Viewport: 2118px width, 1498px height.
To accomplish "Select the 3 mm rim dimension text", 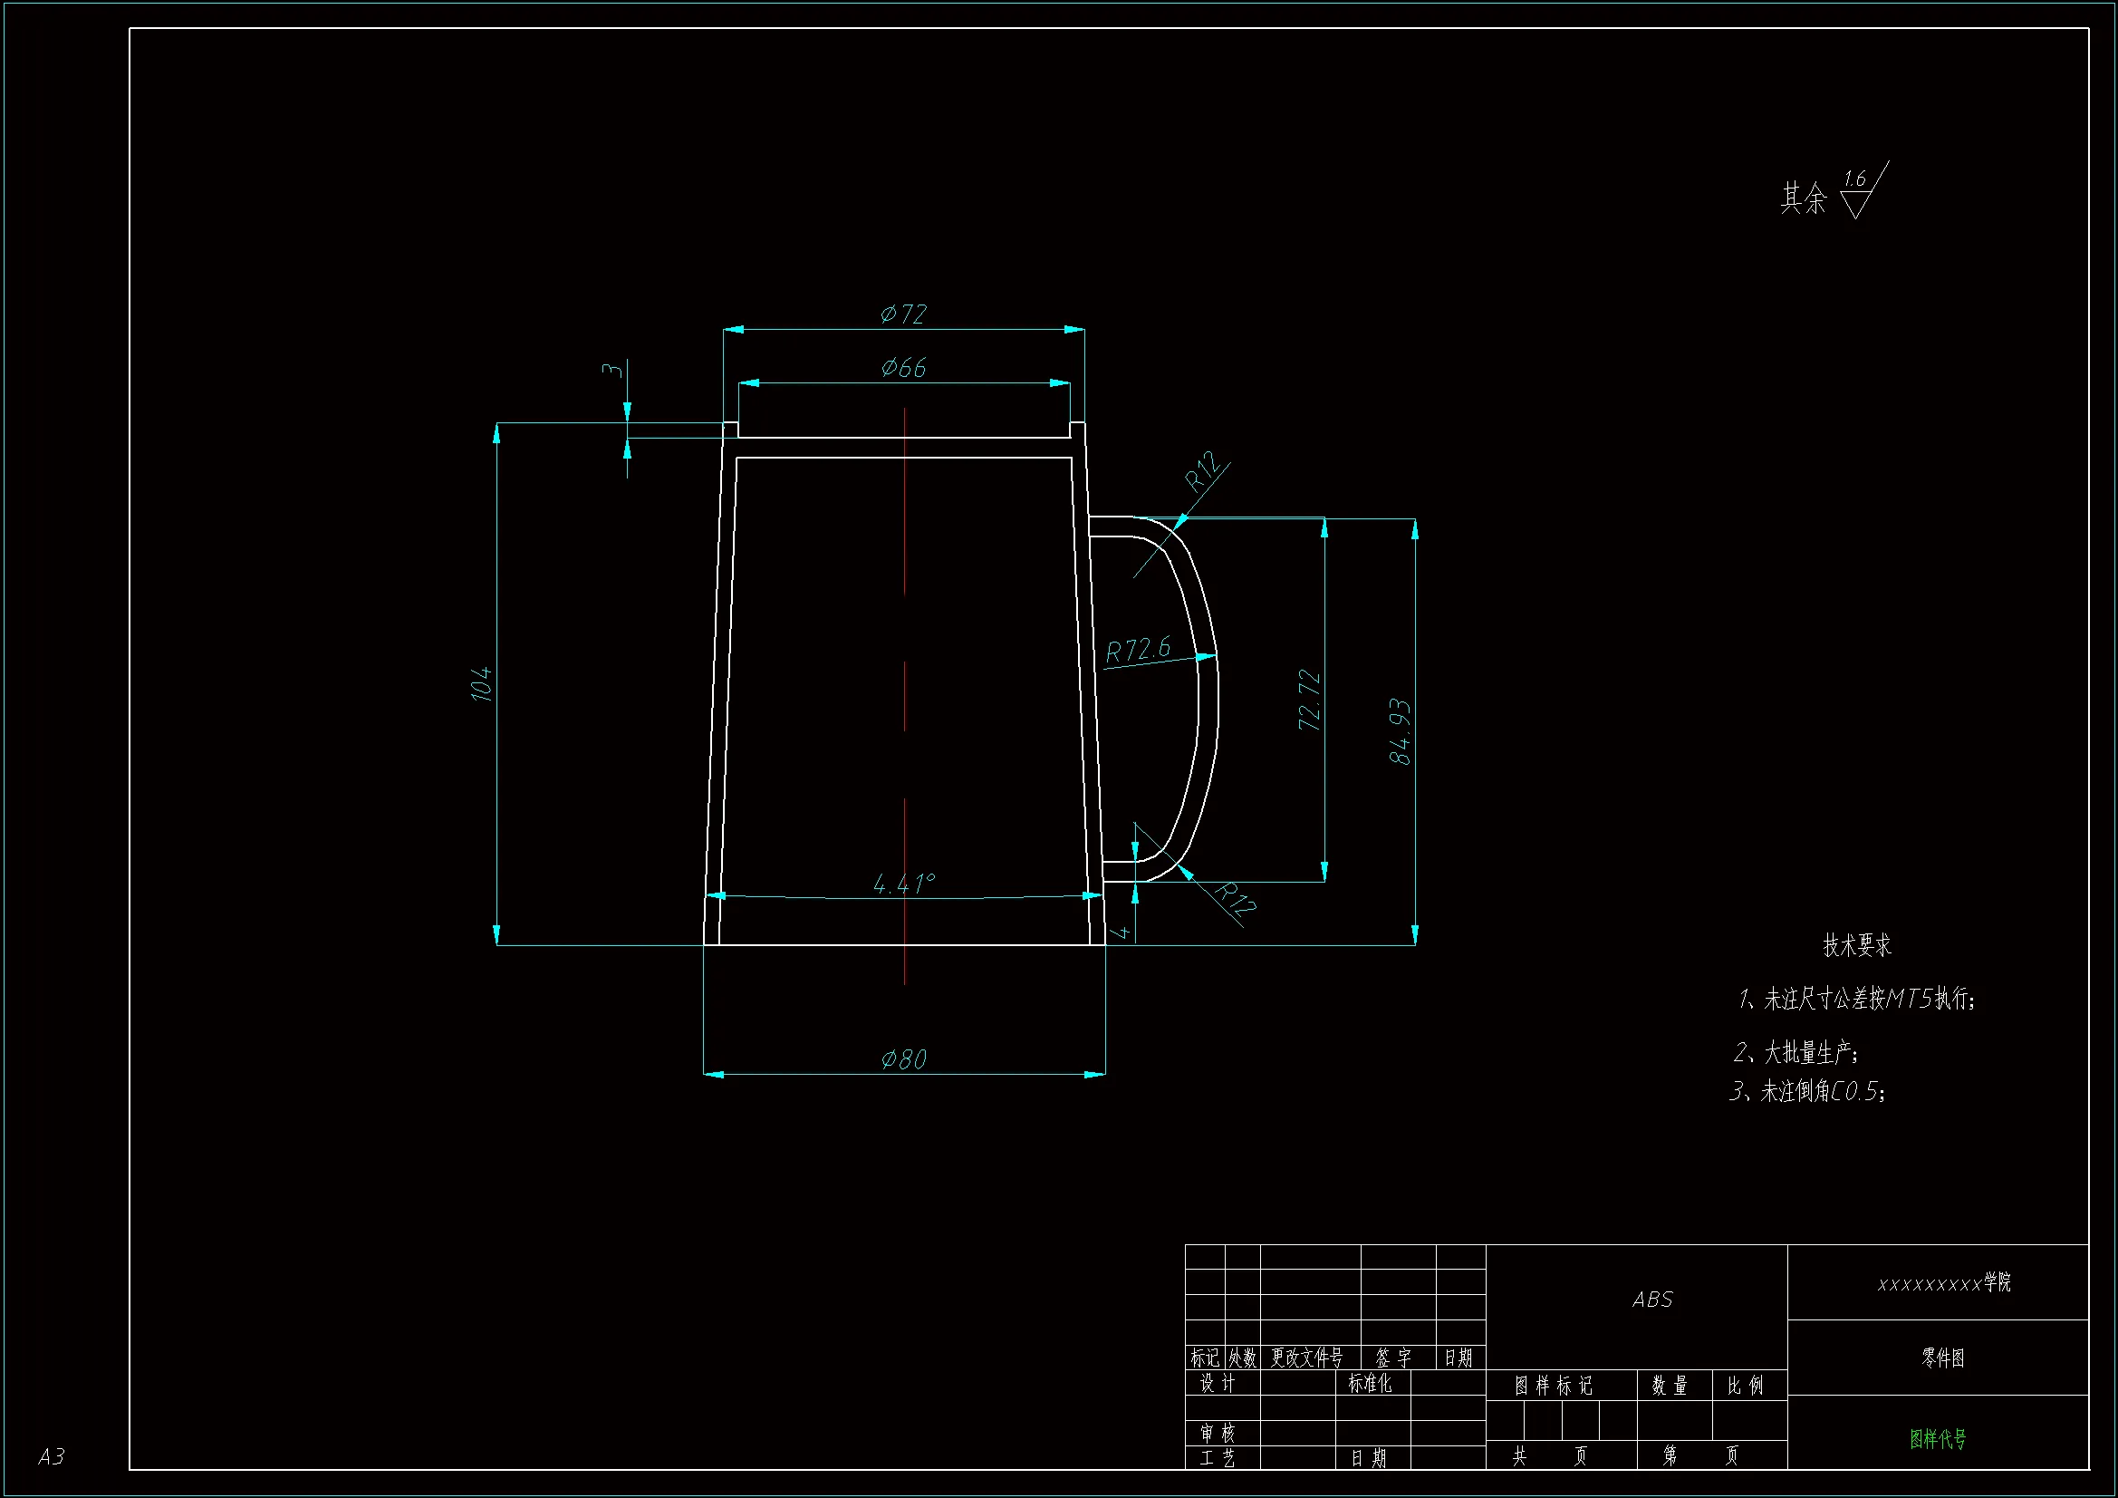I will point(611,370).
